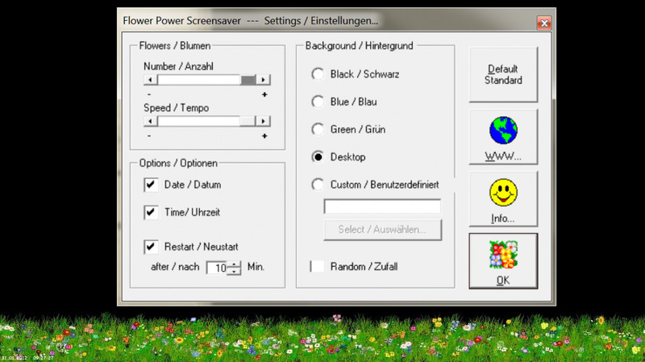Select Black / Schwarz background
Viewport: 645px width, 362px height.
pos(318,74)
